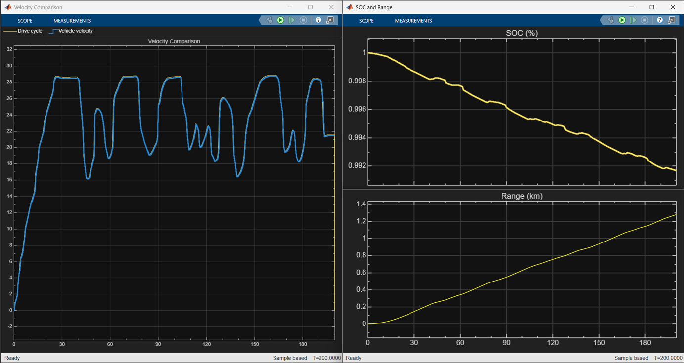Image resolution: width=684 pixels, height=363 pixels.
Task: Click Step Forward in Velocity Comparison window
Action: tap(292, 20)
